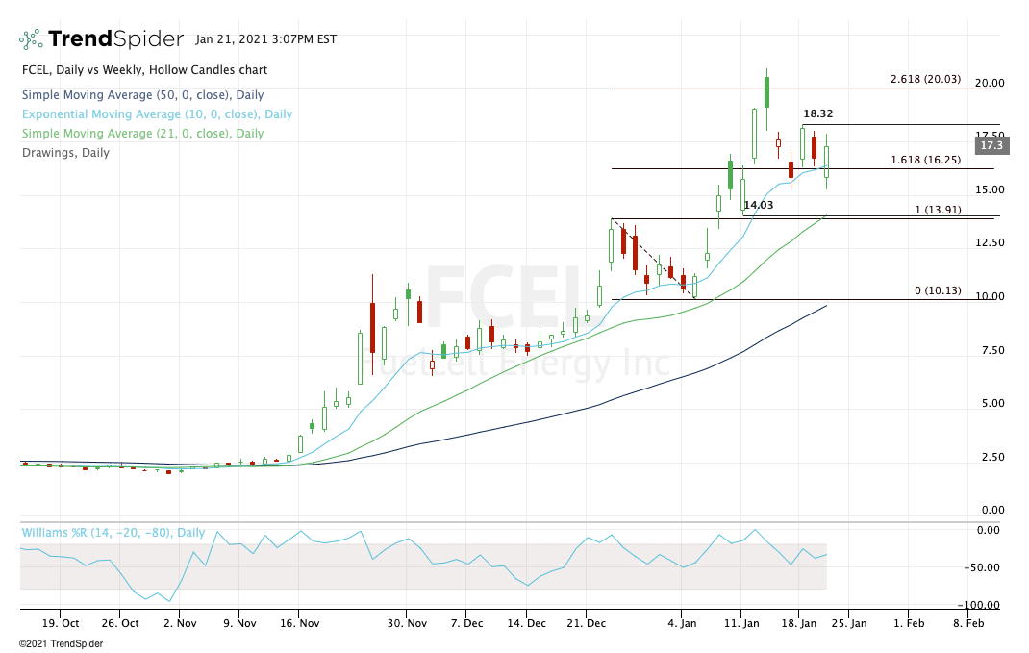The image size is (1029, 653).
Task: Click the TrendSpider brand name
Action: 115,39
